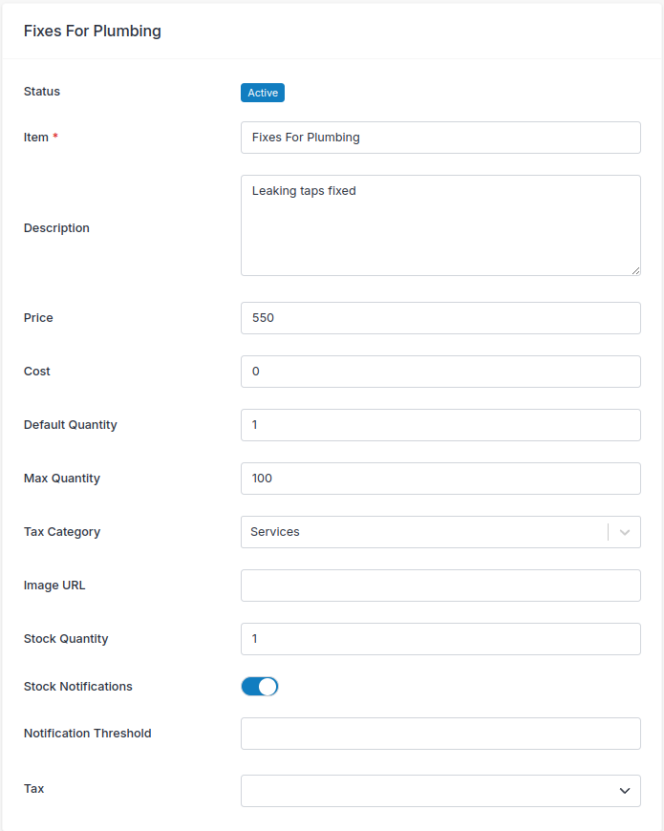Click the Stock Quantity input field
Viewport: 664px width, 831px height.
(440, 639)
